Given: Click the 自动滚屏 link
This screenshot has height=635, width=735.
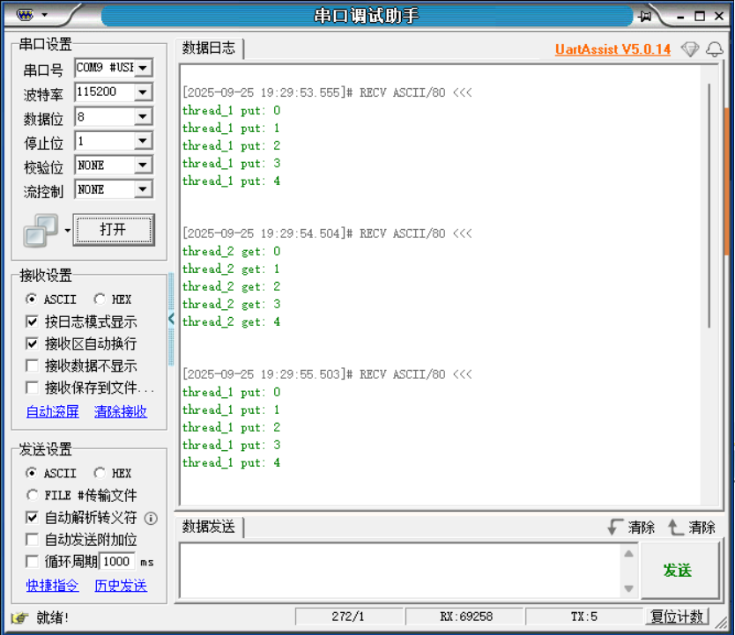Looking at the screenshot, I should [x=53, y=412].
